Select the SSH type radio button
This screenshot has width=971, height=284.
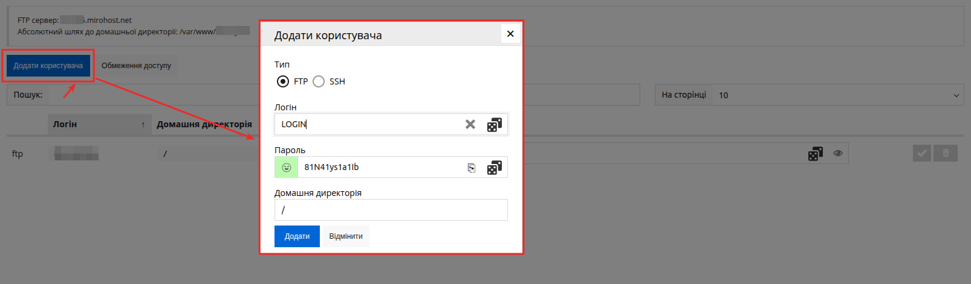click(x=319, y=81)
